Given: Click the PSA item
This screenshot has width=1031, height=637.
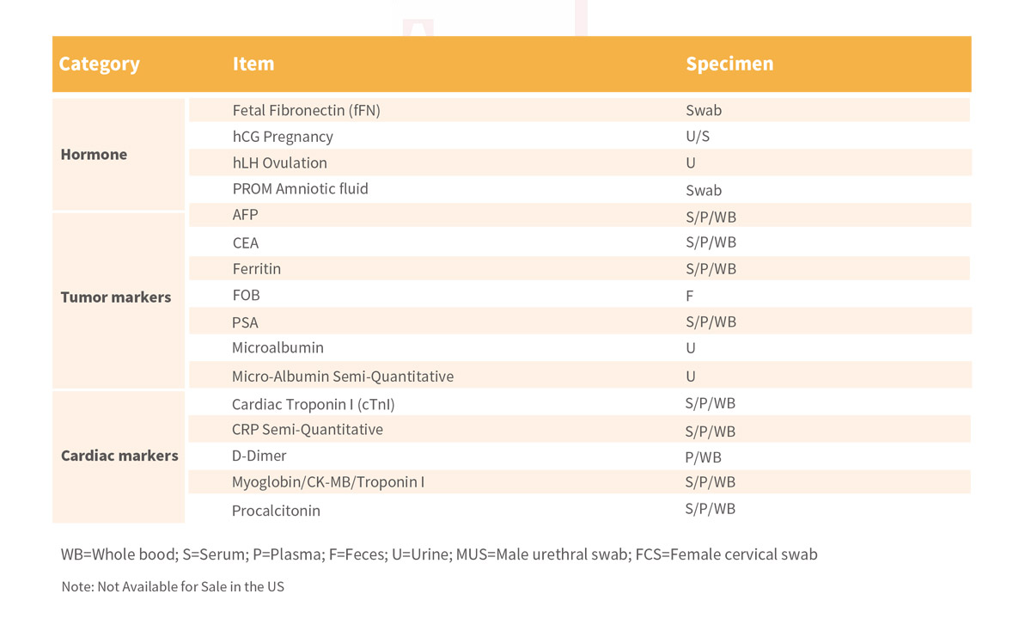Looking at the screenshot, I should pos(245,322).
